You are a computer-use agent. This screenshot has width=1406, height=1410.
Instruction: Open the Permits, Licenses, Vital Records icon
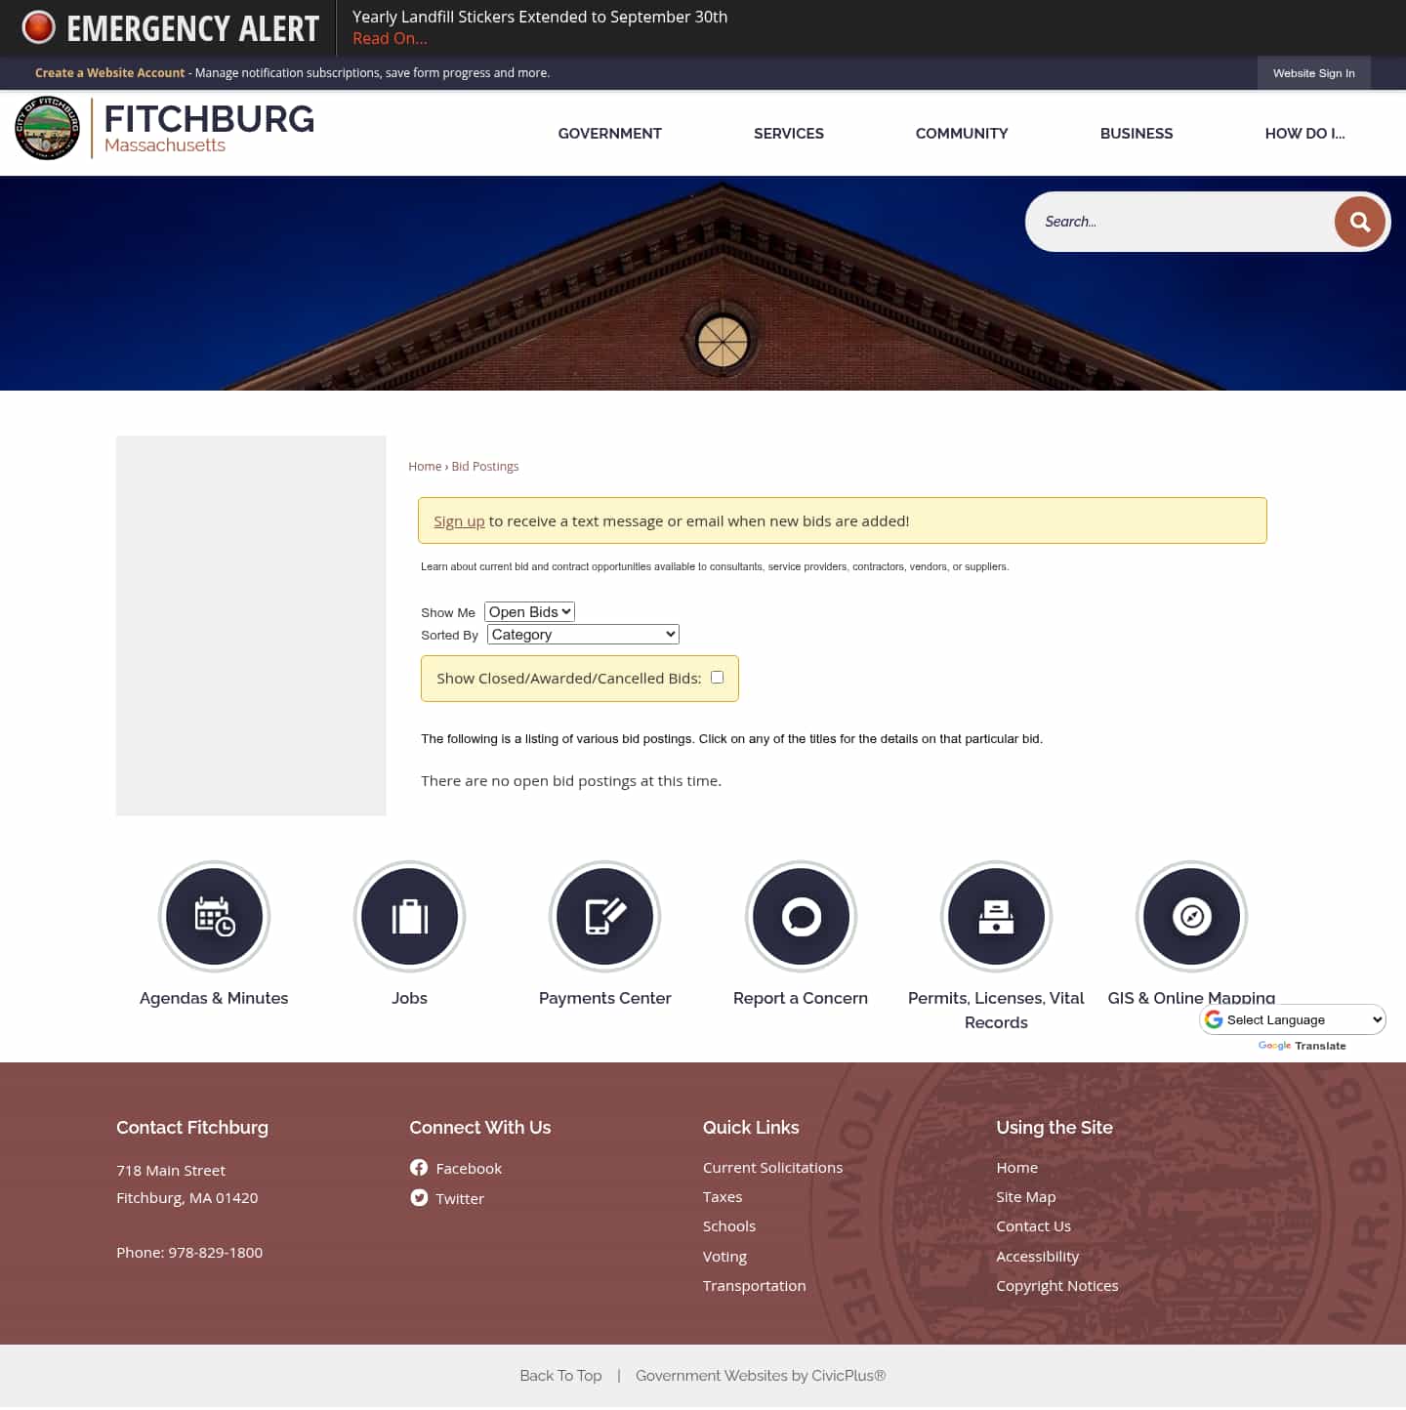click(x=996, y=916)
